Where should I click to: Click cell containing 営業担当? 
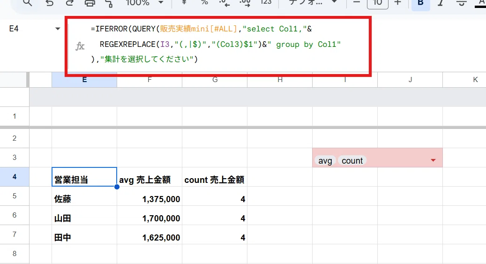coord(84,177)
